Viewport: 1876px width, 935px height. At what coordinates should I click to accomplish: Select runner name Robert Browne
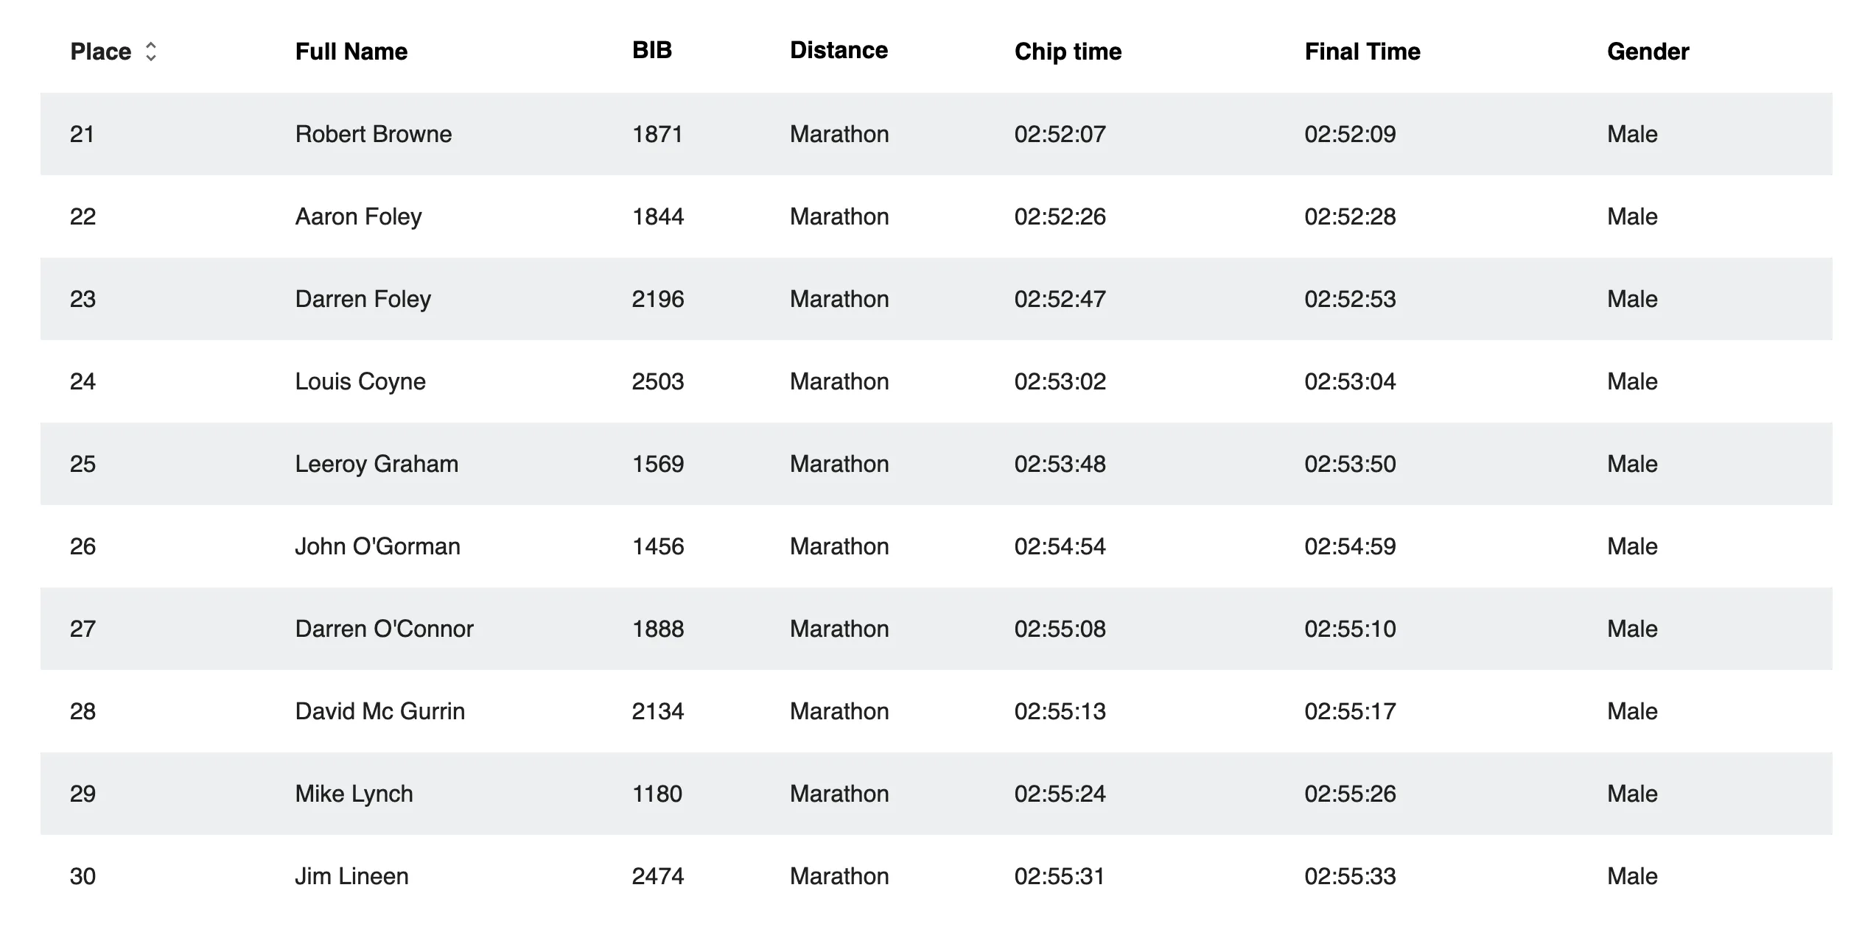coord(373,134)
